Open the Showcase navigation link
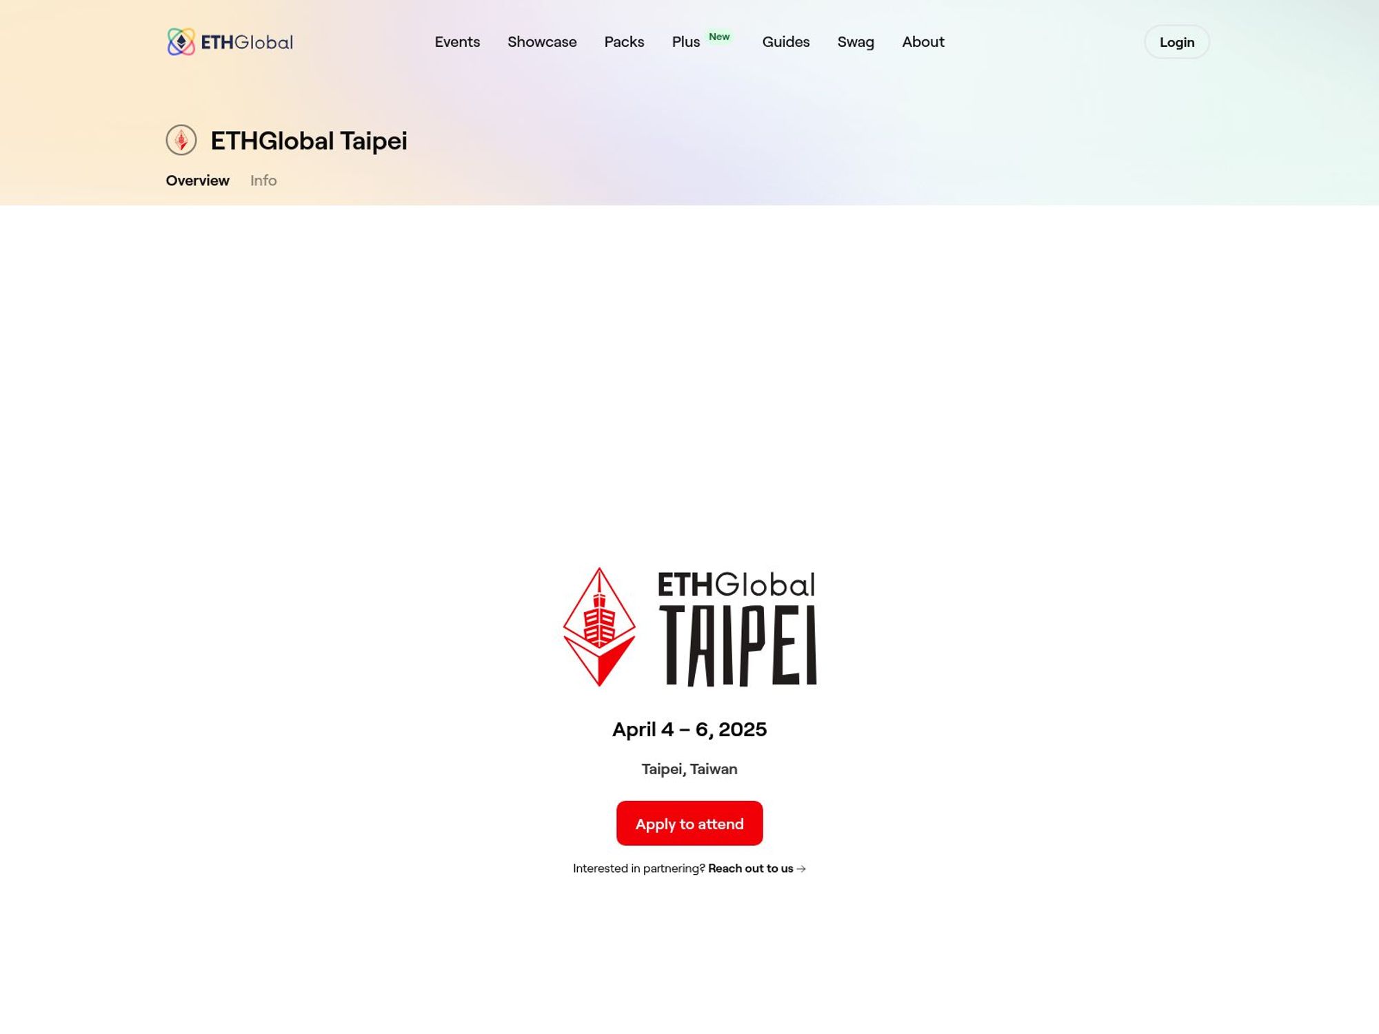The height and width of the screenshot is (1034, 1379). [542, 41]
